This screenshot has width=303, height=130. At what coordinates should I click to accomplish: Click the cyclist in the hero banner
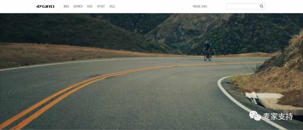click(208, 51)
